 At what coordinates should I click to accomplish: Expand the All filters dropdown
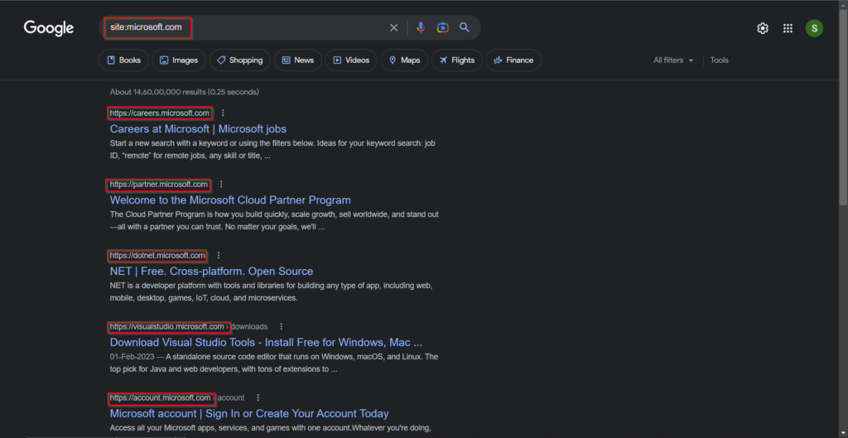pyautogui.click(x=672, y=60)
